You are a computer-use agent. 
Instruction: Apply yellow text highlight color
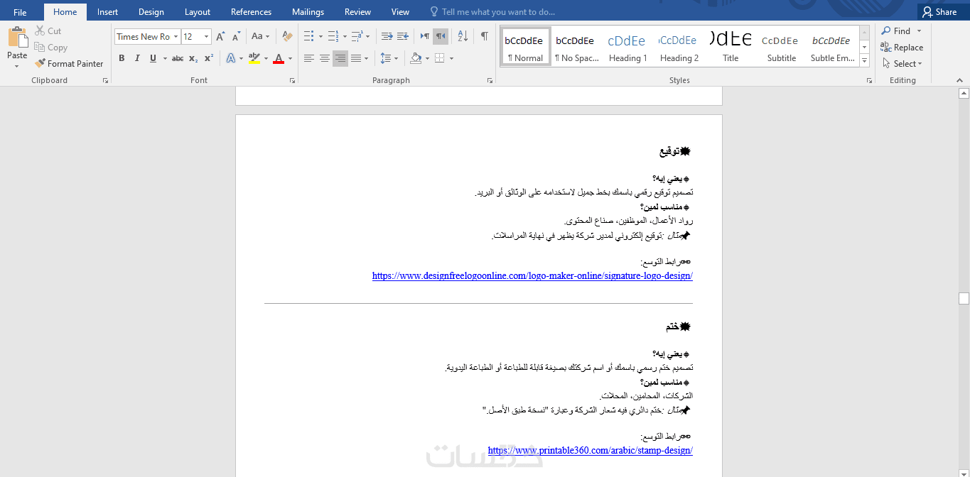coord(254,58)
